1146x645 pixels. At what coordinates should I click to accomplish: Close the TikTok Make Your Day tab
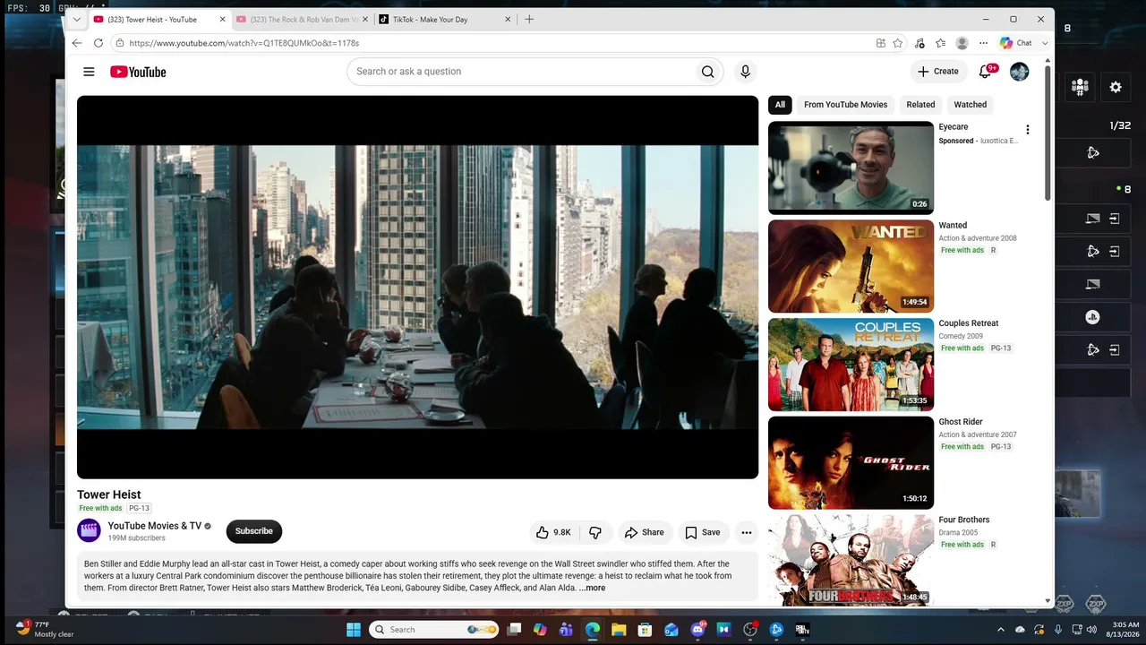[x=508, y=19]
